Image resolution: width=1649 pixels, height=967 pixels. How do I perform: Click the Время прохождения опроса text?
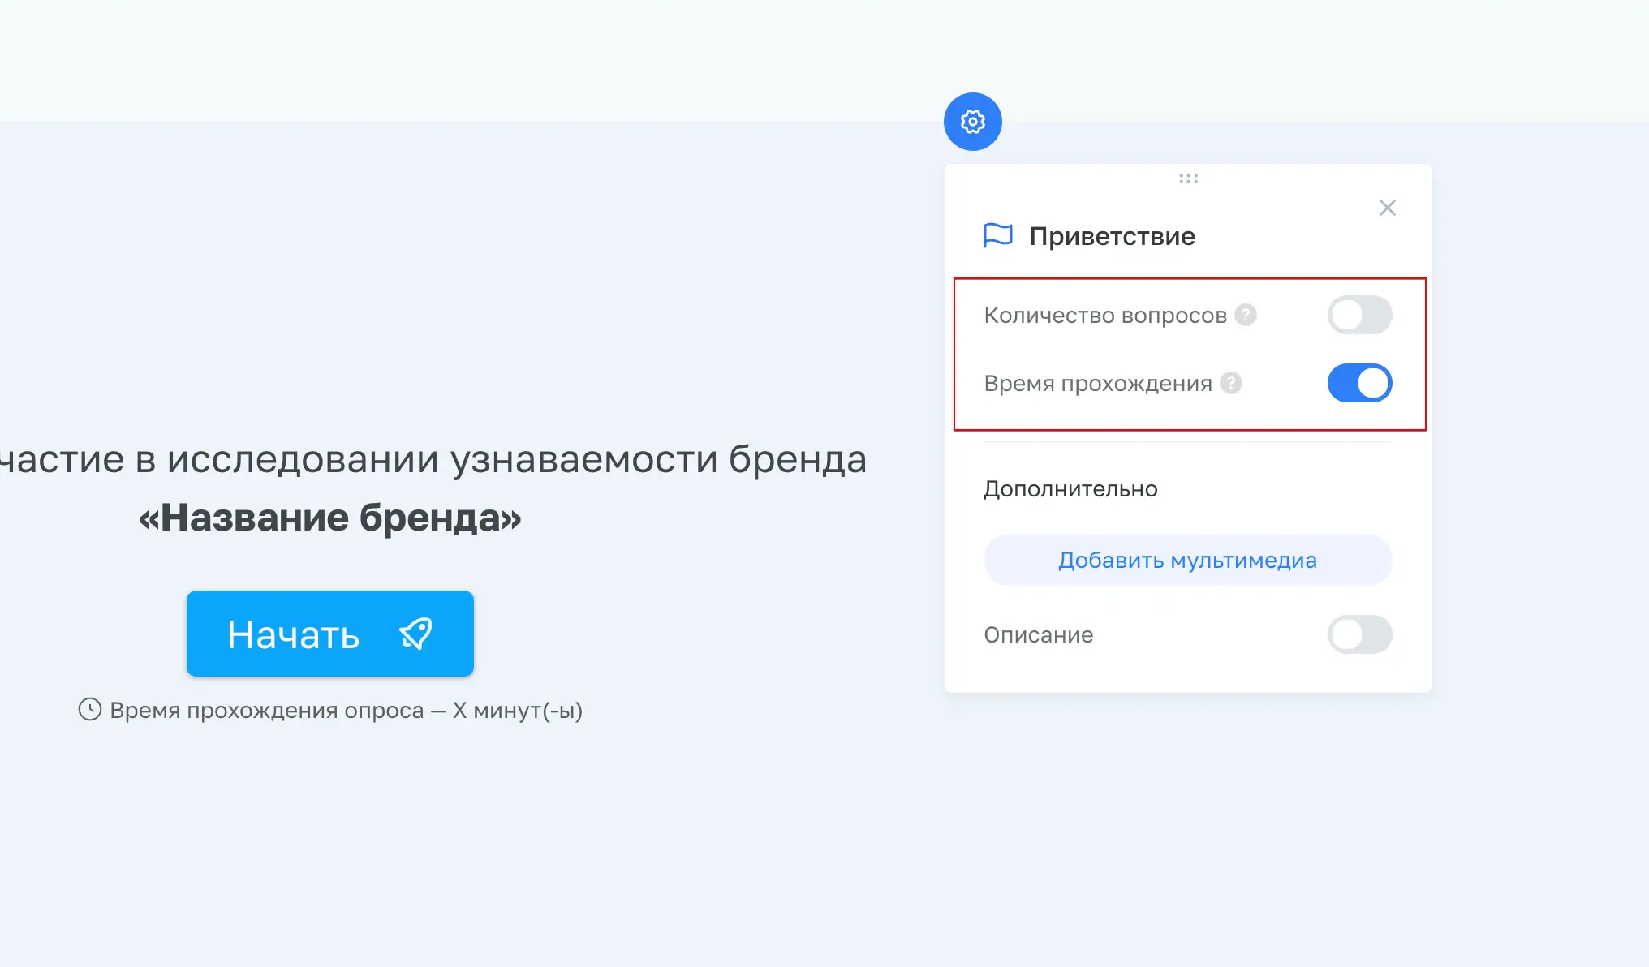coord(347,711)
